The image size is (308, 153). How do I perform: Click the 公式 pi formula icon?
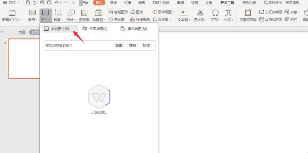228,13
